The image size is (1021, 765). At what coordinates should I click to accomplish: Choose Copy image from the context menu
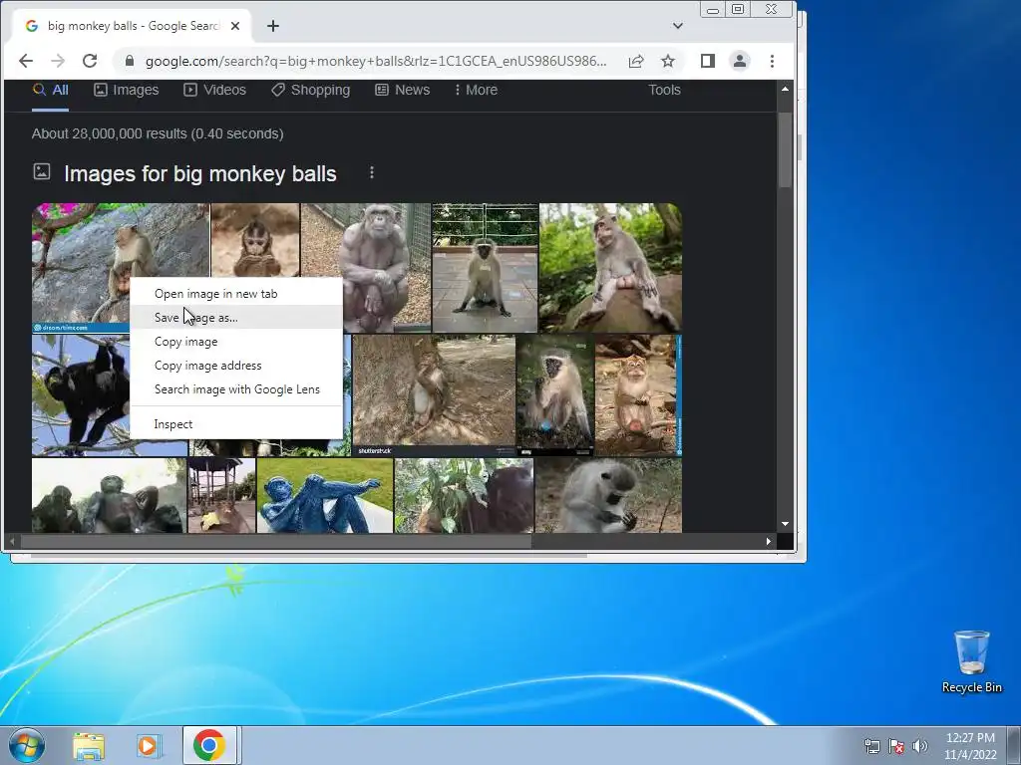[x=236, y=342]
